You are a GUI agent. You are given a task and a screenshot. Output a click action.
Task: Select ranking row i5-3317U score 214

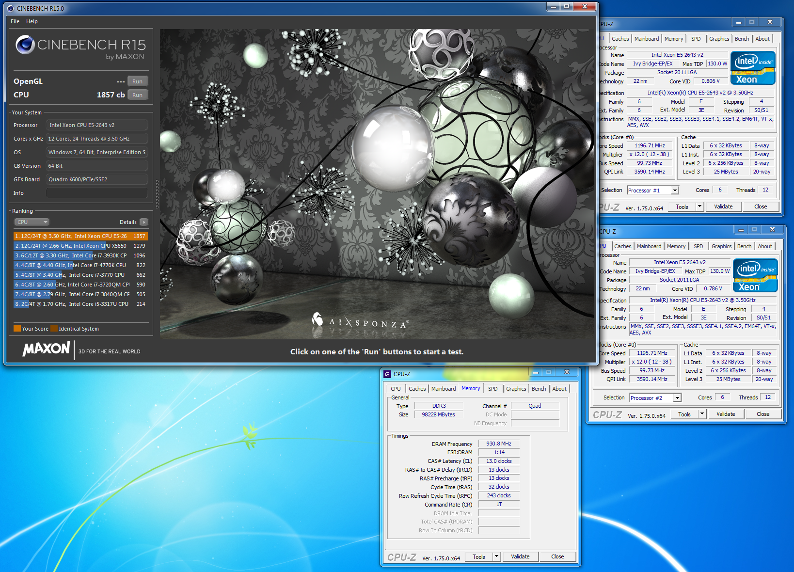tap(80, 304)
